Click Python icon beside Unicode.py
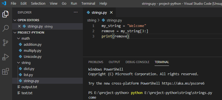222x100 pixels. pyautogui.click(x=20, y=57)
